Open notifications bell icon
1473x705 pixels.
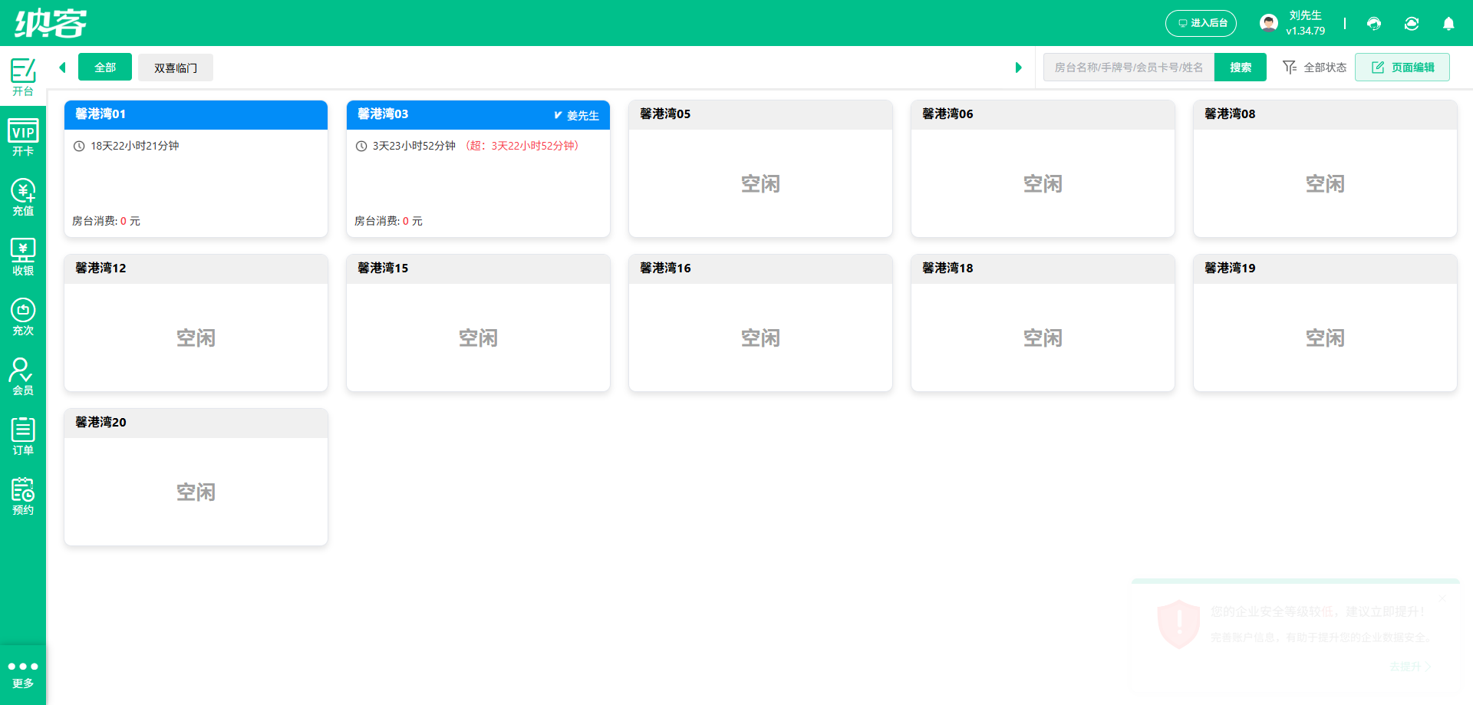click(1448, 24)
